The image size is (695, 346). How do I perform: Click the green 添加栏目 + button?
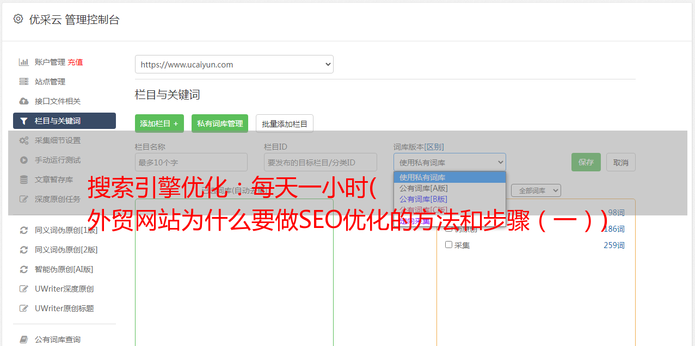[159, 123]
